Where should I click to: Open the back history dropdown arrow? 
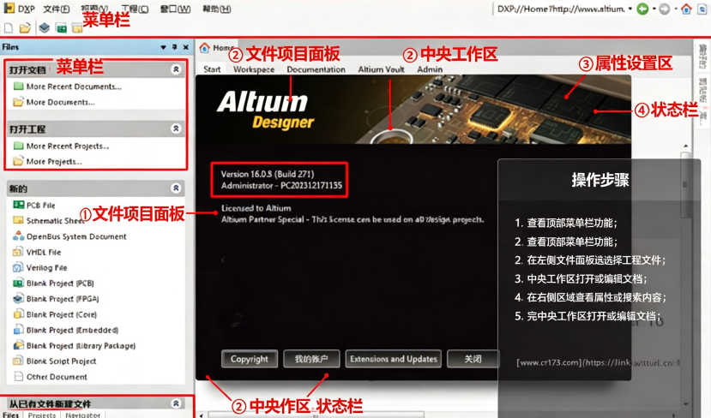[654, 9]
